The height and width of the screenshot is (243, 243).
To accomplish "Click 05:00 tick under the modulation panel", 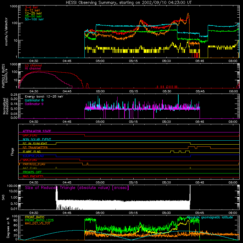I will tap(100, 122).
